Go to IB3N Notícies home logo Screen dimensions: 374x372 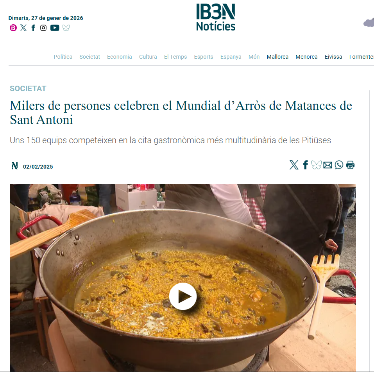(x=216, y=17)
